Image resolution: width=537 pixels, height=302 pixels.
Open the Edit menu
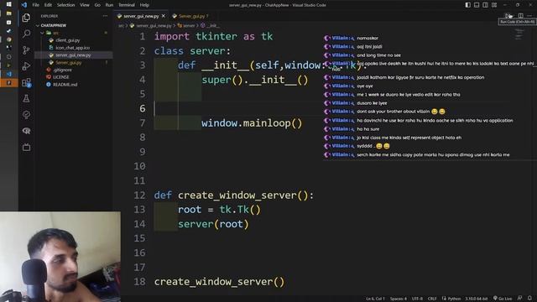48,5
